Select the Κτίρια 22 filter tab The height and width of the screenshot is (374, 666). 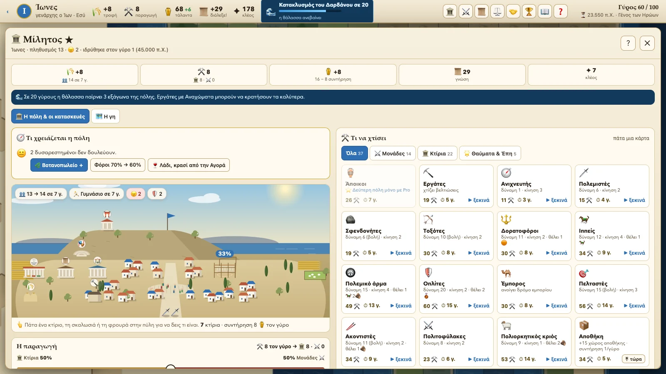[437, 153]
